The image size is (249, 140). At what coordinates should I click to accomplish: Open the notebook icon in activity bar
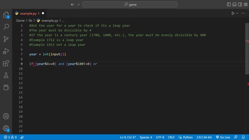6,87
